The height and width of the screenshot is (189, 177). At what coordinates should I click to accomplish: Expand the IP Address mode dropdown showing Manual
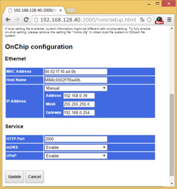76,88
